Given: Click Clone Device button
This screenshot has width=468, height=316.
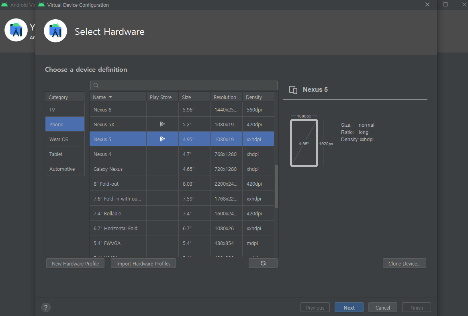Looking at the screenshot, I should [404, 263].
